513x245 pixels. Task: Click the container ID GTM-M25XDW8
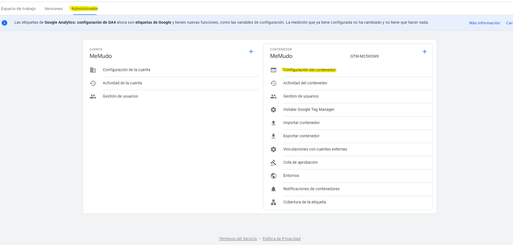point(365,56)
